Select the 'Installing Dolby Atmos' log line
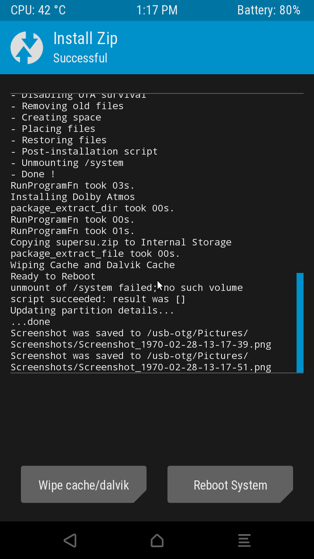 73,197
